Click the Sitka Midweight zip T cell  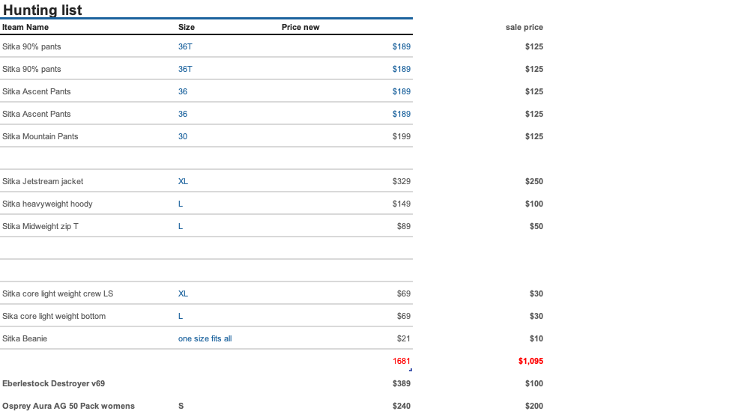click(x=40, y=226)
